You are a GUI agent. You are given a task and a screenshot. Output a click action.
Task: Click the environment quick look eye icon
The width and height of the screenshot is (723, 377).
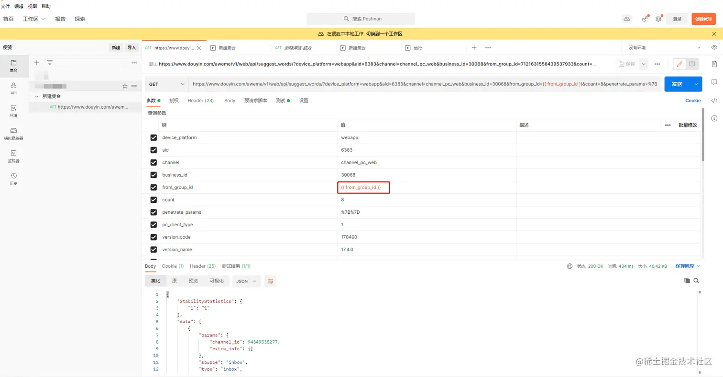pyautogui.click(x=714, y=48)
